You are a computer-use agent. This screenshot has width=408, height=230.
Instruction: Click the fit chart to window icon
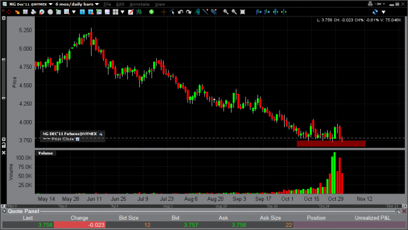242,12
